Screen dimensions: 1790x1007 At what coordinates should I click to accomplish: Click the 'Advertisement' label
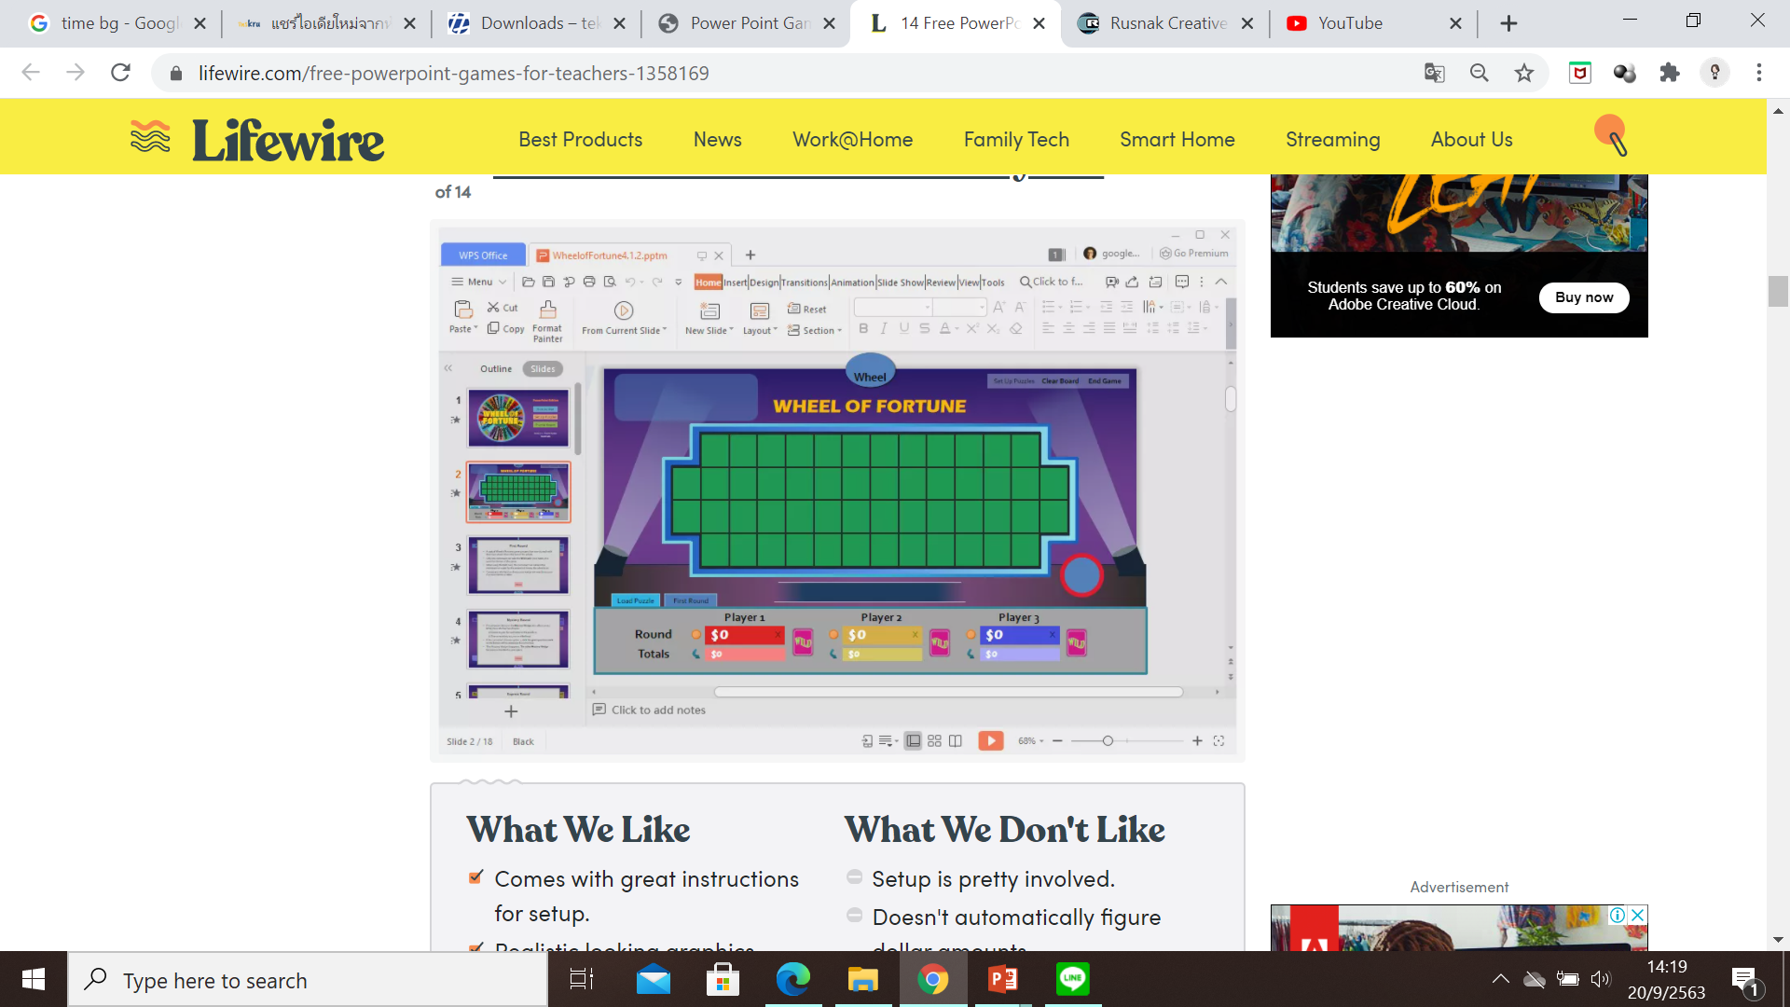tap(1459, 887)
